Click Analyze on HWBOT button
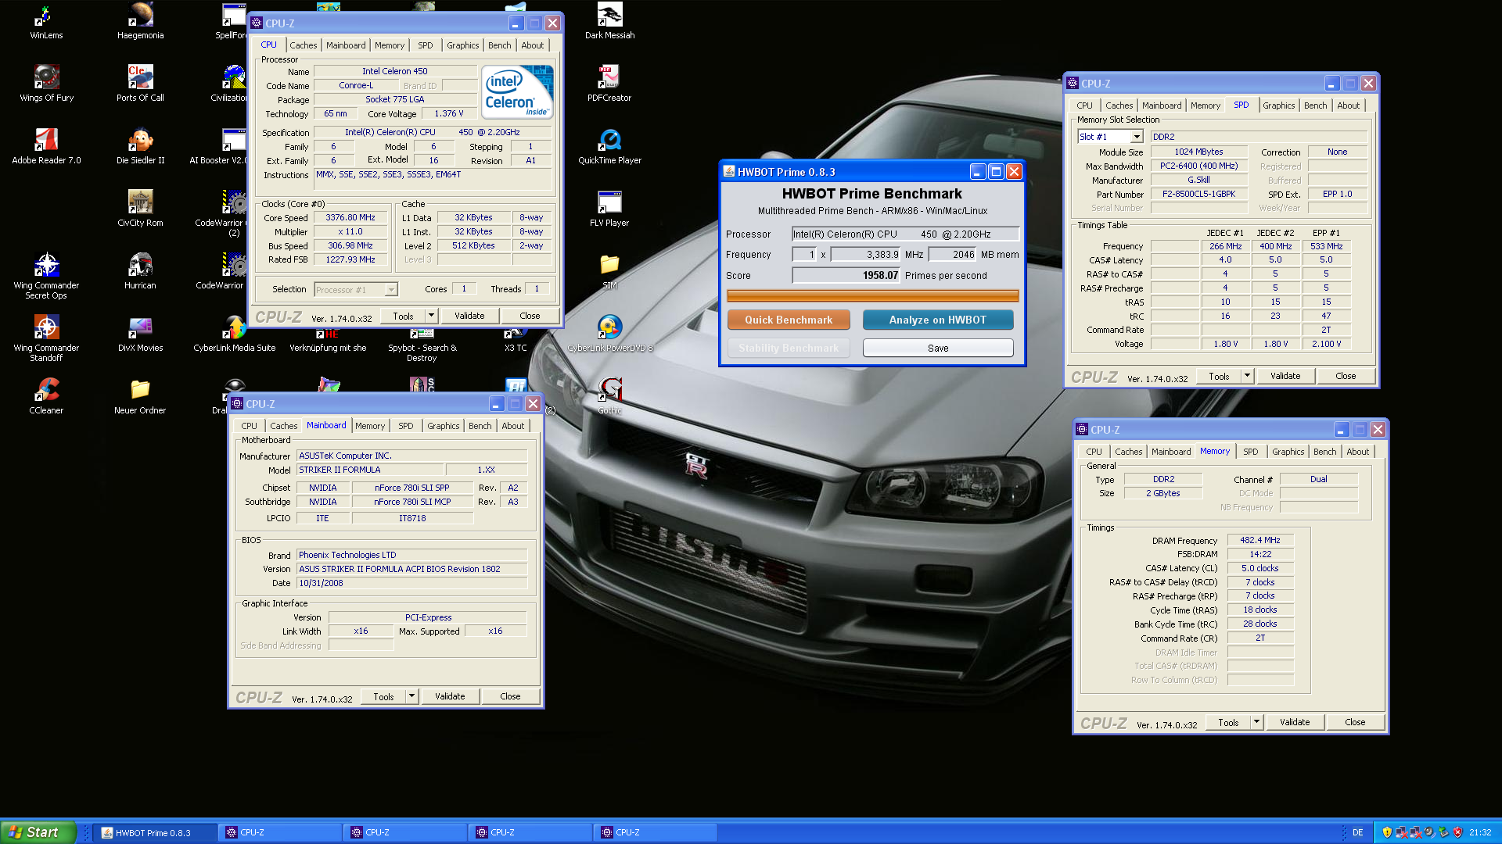The width and height of the screenshot is (1502, 844). click(x=937, y=320)
